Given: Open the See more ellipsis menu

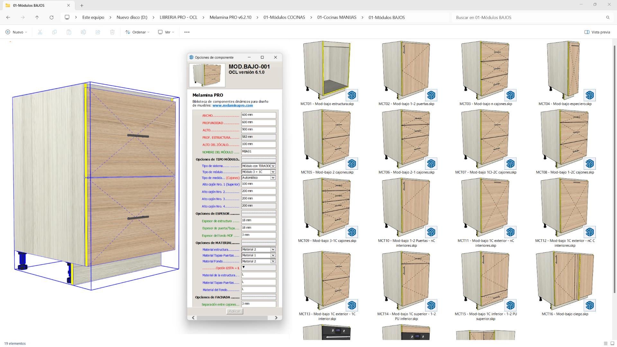Looking at the screenshot, I should click(x=187, y=32).
